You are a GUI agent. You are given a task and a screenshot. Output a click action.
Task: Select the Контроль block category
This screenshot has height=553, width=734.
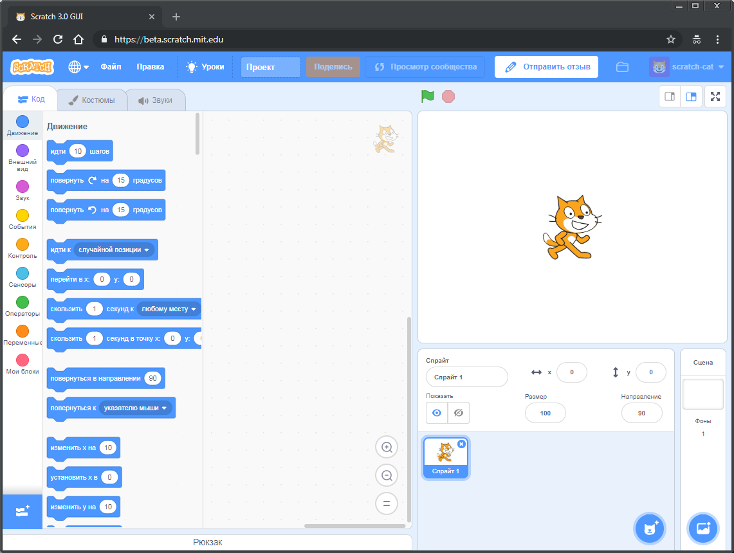pos(23,248)
